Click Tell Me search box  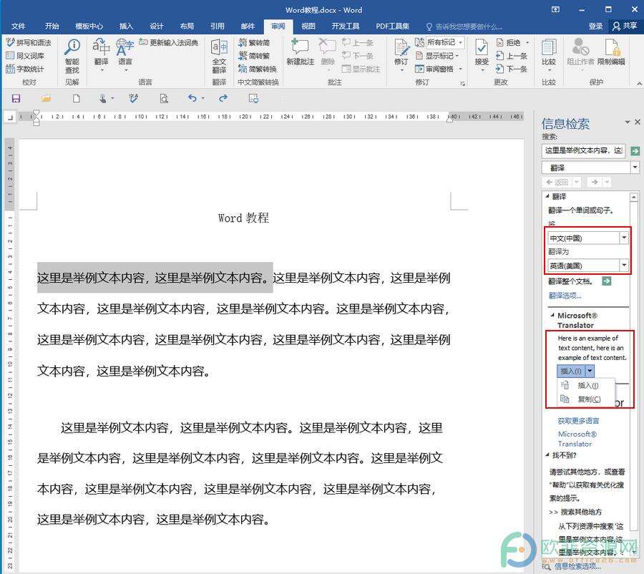pos(464,26)
